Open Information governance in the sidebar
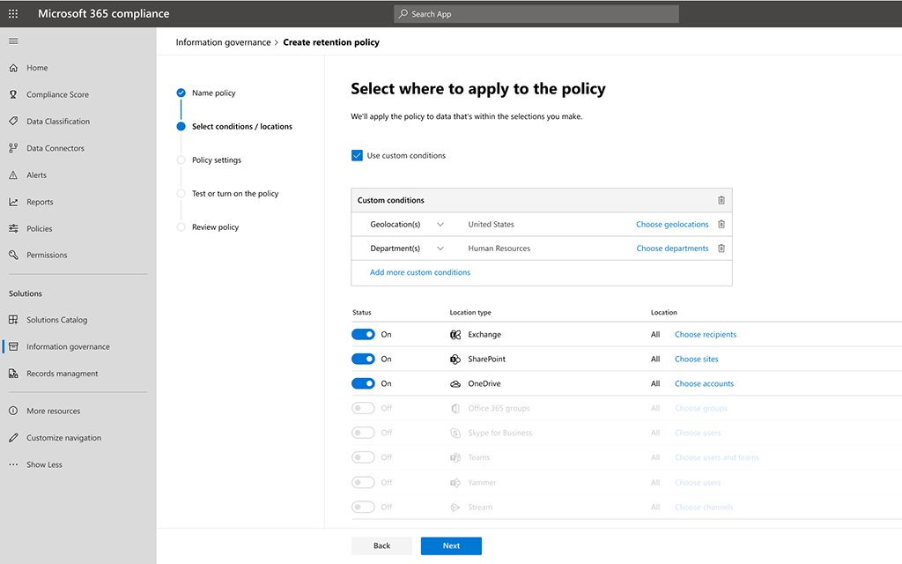 68,346
